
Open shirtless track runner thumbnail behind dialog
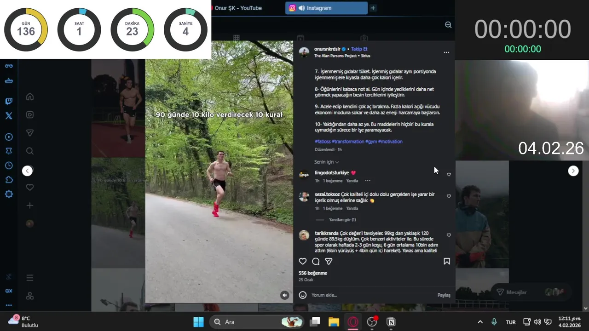click(x=118, y=108)
